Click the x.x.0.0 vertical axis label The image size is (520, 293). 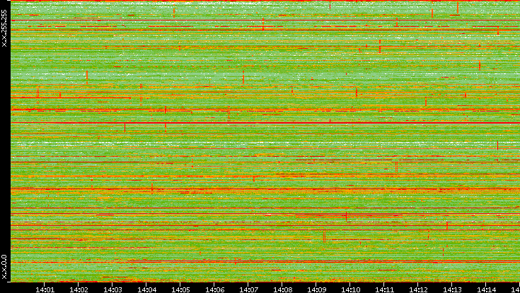4,267
